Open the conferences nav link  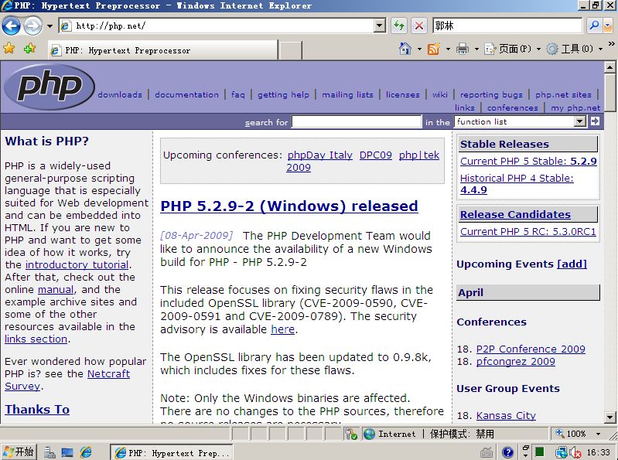coord(512,107)
